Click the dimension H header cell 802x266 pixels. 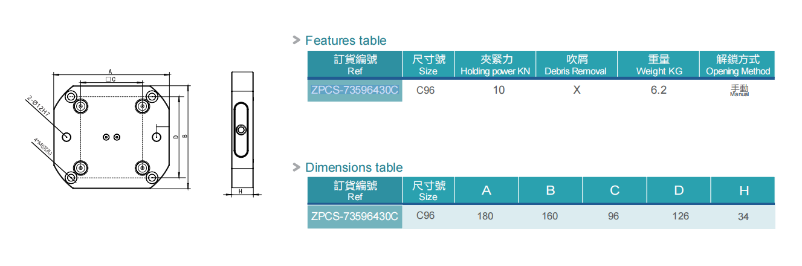743,190
